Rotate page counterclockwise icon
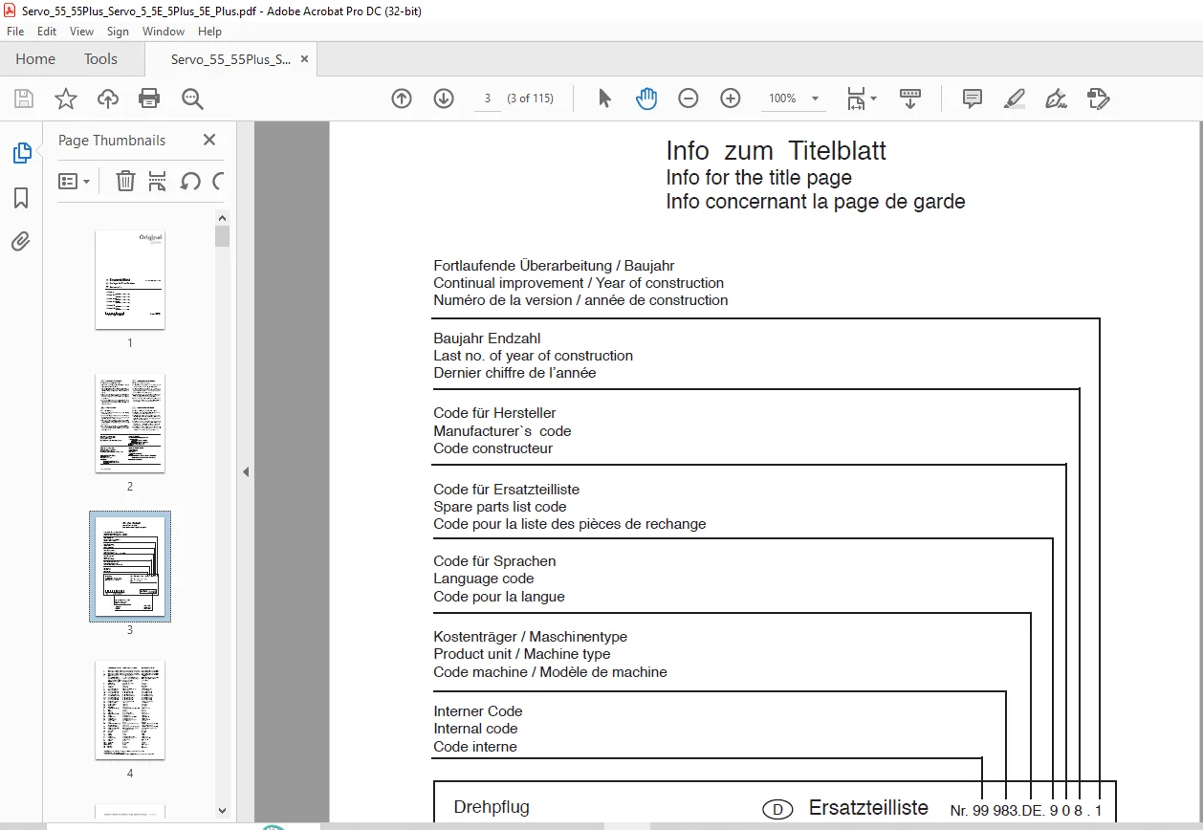Screen dimensions: 1203x830 [x=190, y=181]
